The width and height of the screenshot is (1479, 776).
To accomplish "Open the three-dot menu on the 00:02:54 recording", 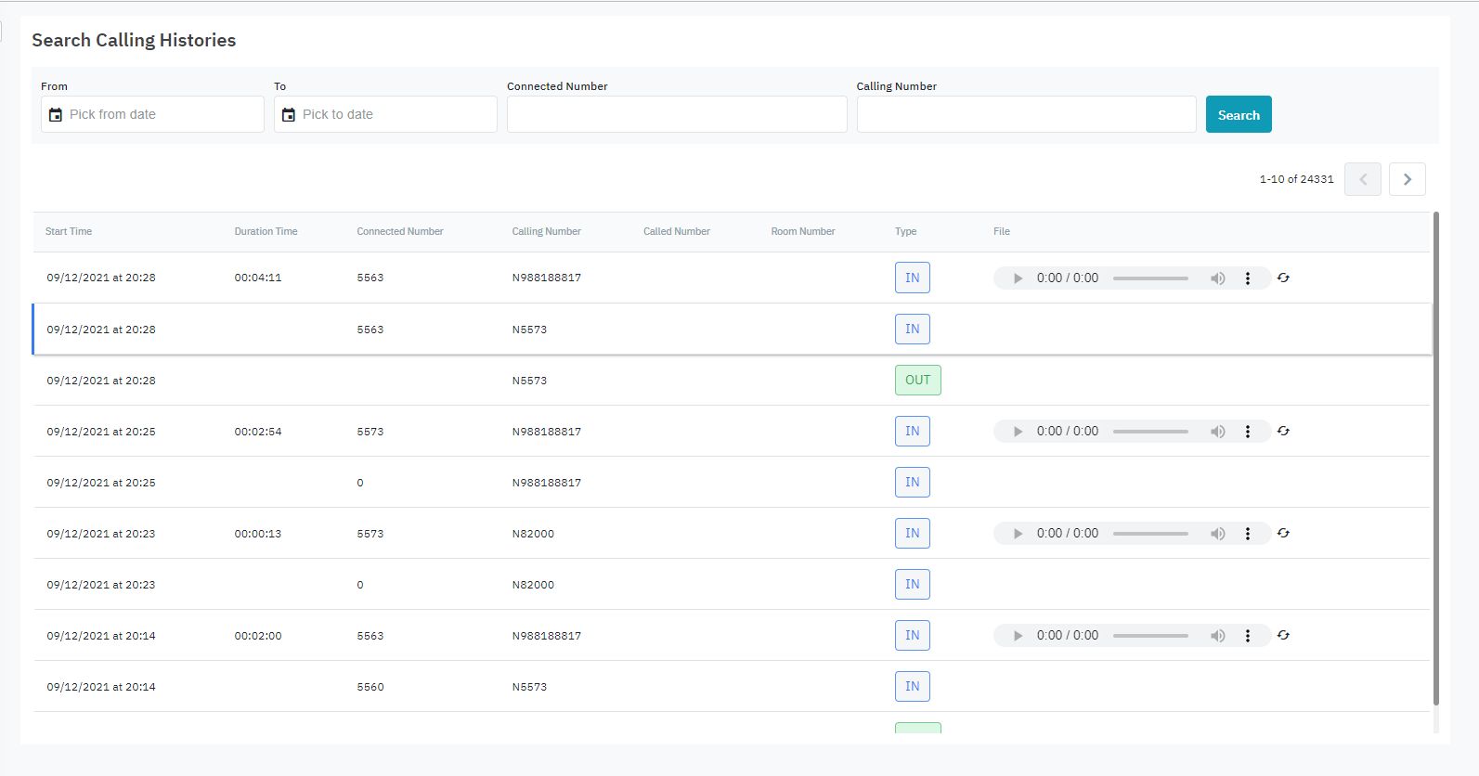I will (x=1247, y=432).
